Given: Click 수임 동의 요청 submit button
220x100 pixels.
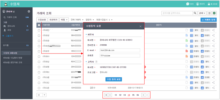Looking at the screenshot, I should coord(114,79).
